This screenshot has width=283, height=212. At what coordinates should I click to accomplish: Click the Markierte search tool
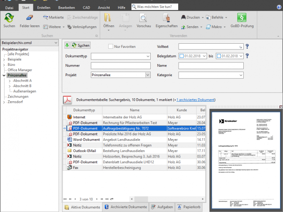[x=53, y=17]
